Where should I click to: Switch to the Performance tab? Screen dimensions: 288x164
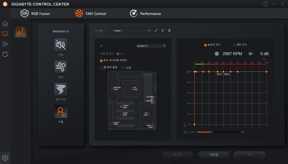pos(145,14)
